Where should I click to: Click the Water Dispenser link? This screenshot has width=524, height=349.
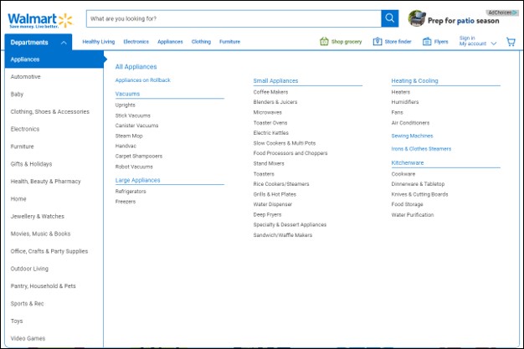272,204
